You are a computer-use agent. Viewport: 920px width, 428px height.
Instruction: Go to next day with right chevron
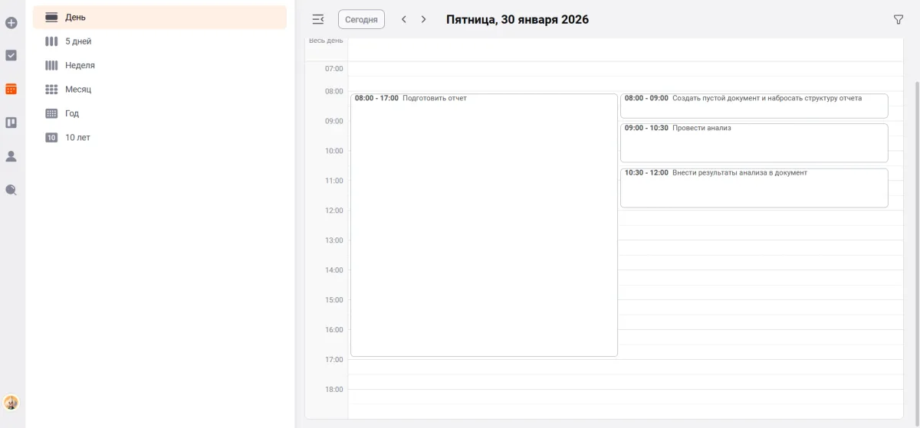(x=423, y=19)
